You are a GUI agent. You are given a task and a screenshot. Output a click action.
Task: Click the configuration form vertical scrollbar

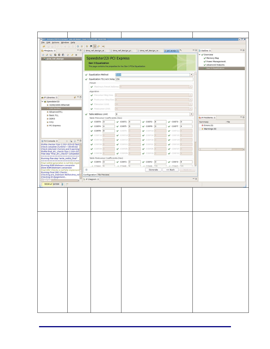[196, 119]
